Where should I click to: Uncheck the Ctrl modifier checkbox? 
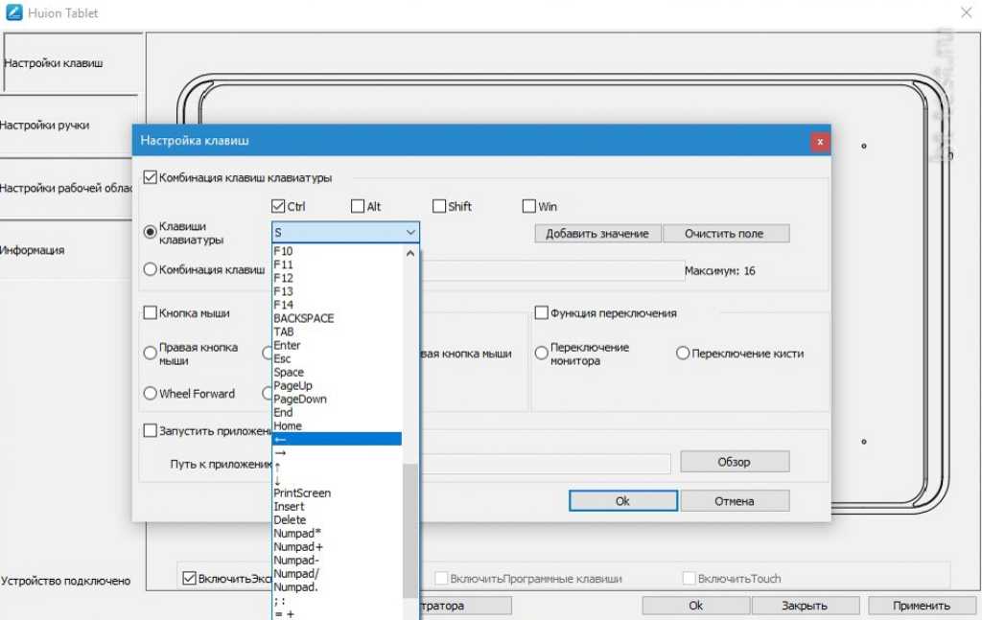(279, 206)
